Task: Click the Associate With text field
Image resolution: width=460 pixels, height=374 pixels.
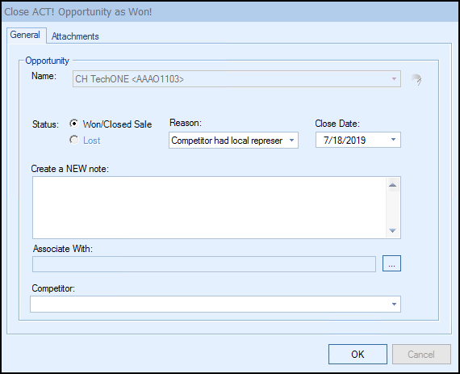Action: click(x=204, y=264)
